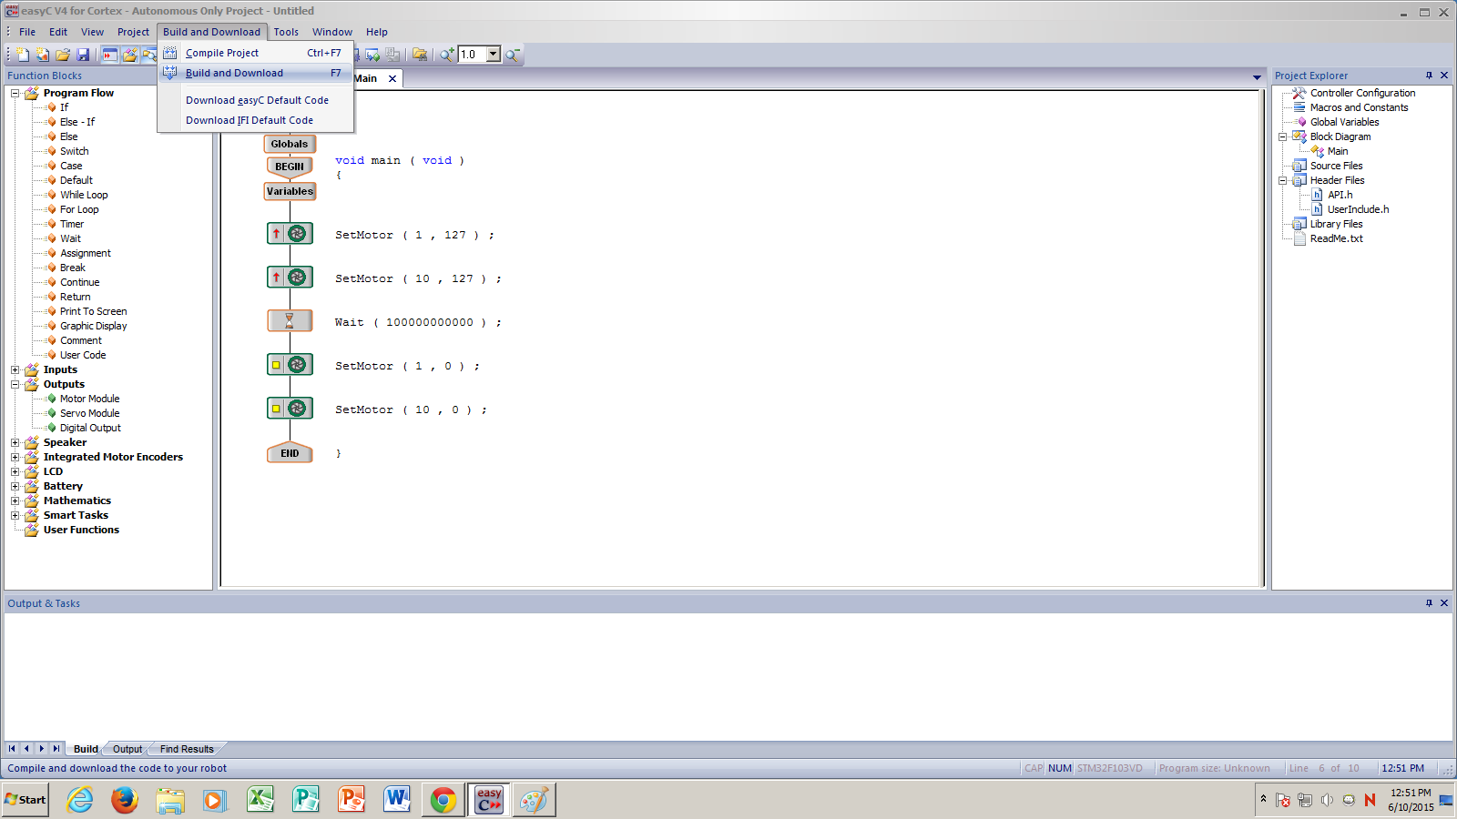Collapse the Program Flow tree node
The width and height of the screenshot is (1457, 819).
point(15,93)
